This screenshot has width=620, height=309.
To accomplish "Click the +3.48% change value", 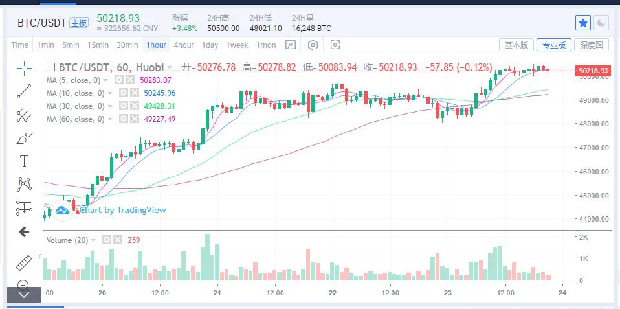I will coord(184,29).
